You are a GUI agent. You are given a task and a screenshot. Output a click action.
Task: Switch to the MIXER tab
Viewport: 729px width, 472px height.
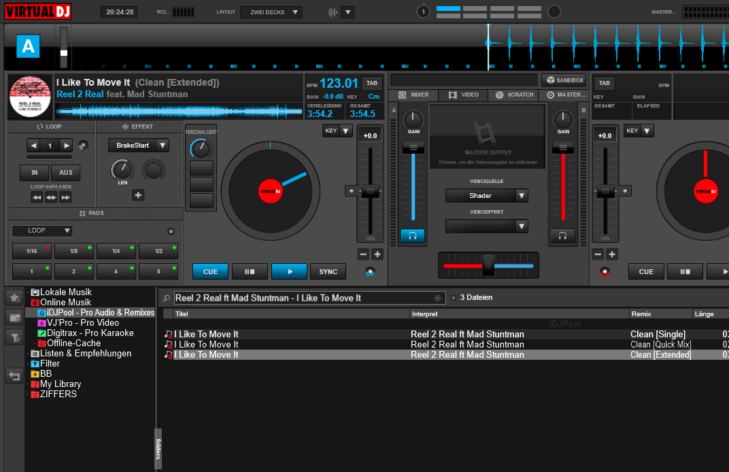413,95
